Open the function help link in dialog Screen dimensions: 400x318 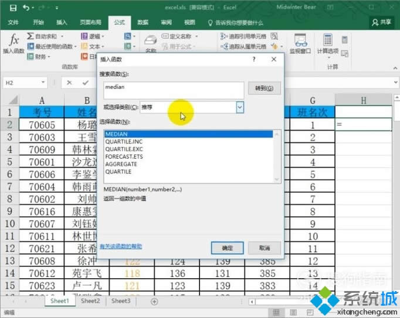pos(120,247)
